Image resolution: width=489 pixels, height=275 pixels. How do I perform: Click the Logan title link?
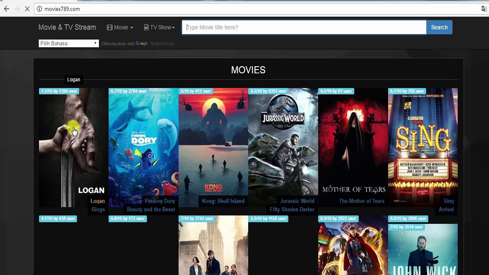97,201
